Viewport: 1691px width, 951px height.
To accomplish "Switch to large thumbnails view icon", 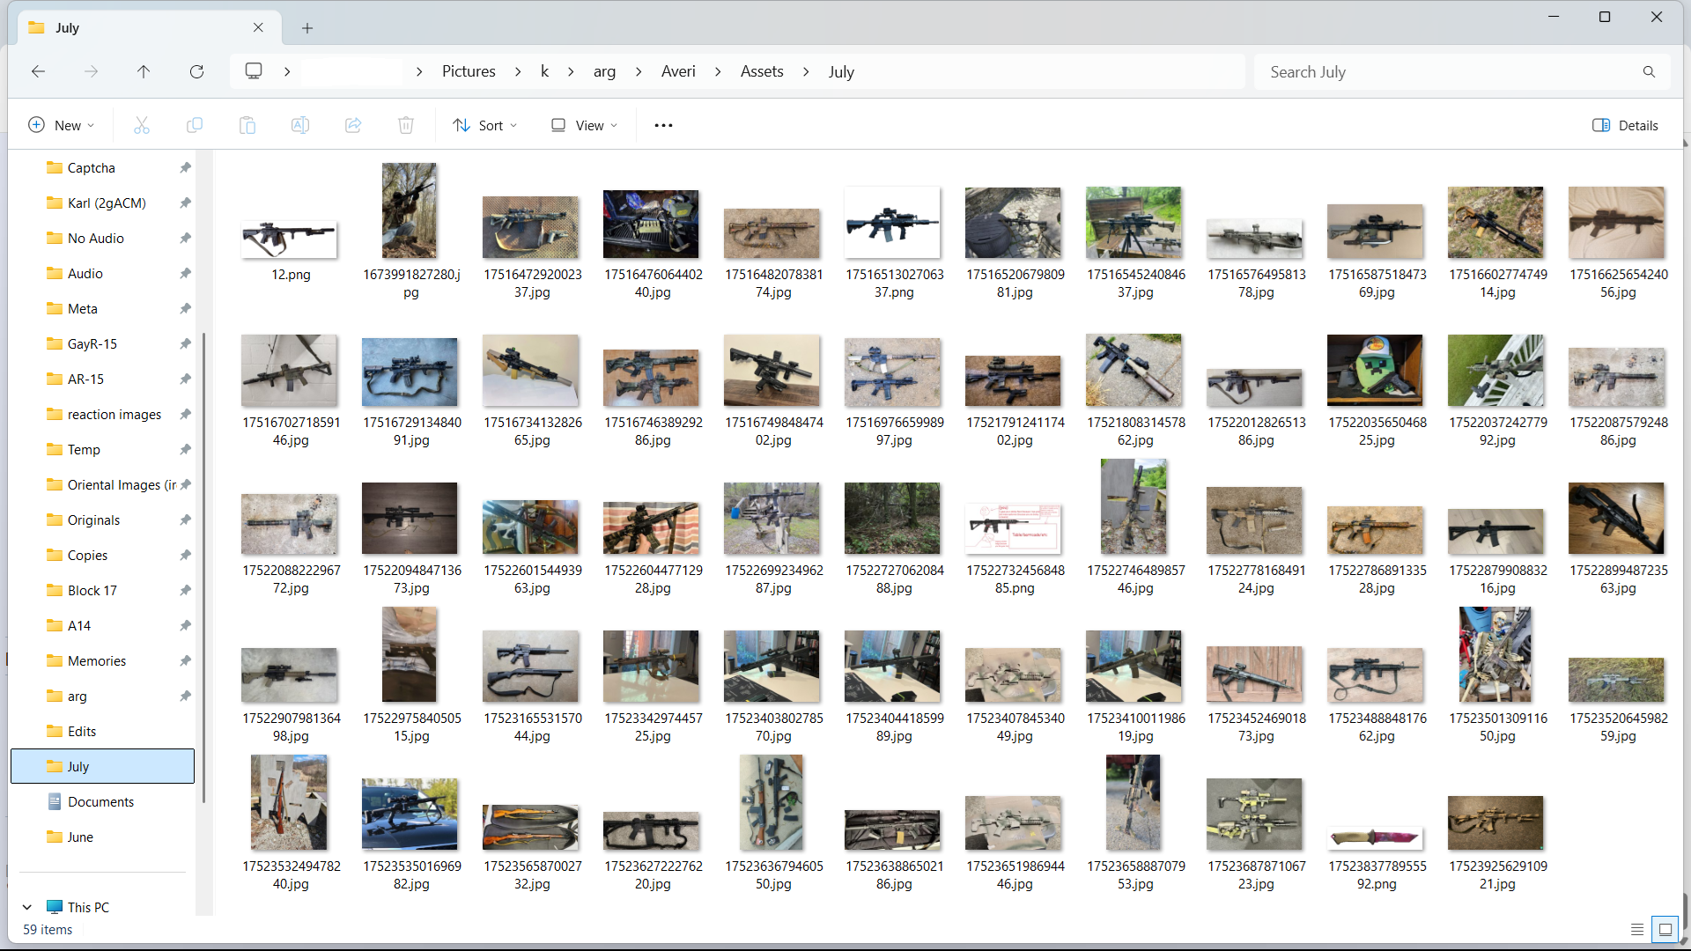I will click(1665, 929).
